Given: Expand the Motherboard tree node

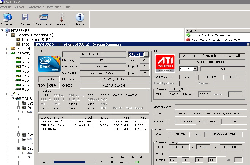Looking at the screenshot, I should [x=8, y=49].
